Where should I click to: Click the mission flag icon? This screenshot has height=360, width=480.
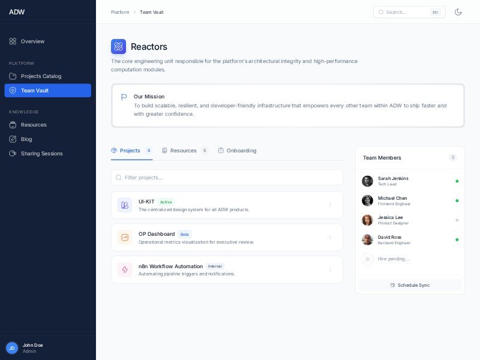[124, 97]
